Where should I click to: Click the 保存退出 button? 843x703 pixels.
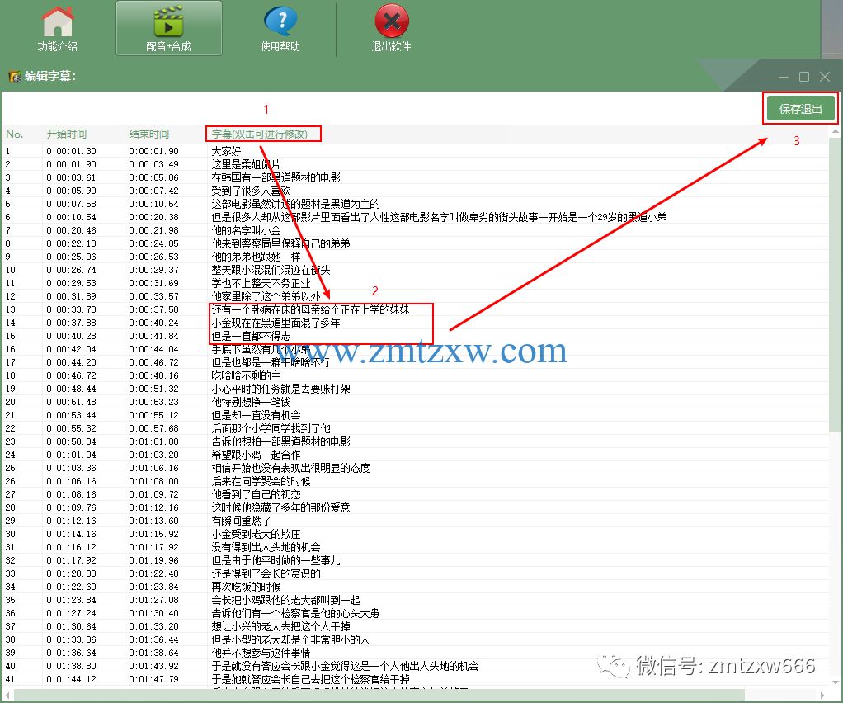pos(800,109)
